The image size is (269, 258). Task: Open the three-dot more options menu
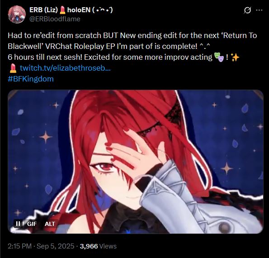point(259,10)
